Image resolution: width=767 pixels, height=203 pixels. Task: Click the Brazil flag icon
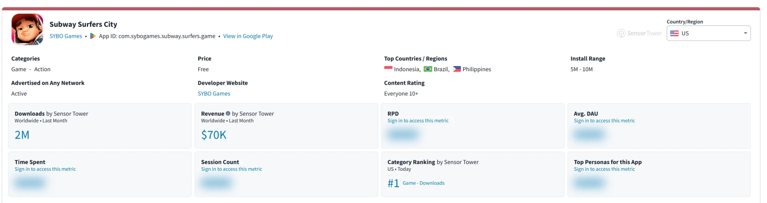point(428,69)
